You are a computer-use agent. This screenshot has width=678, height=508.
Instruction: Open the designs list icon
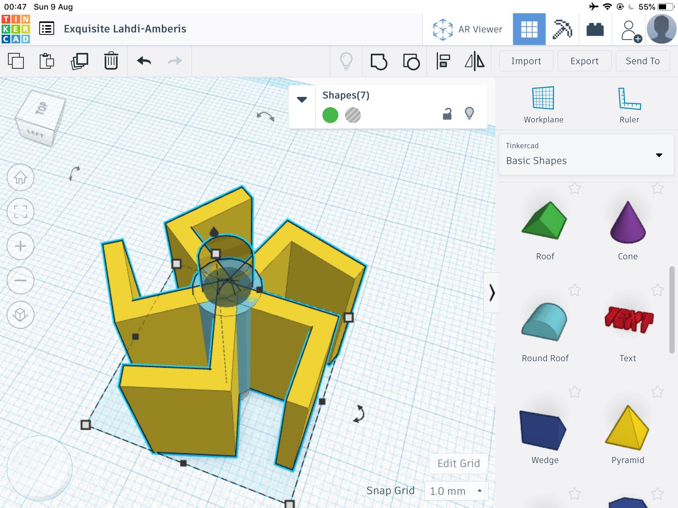pyautogui.click(x=47, y=29)
